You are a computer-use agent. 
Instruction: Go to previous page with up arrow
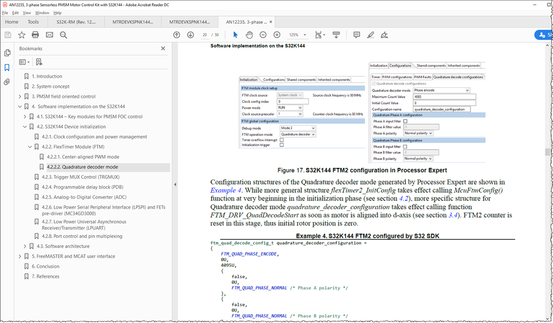tap(177, 35)
